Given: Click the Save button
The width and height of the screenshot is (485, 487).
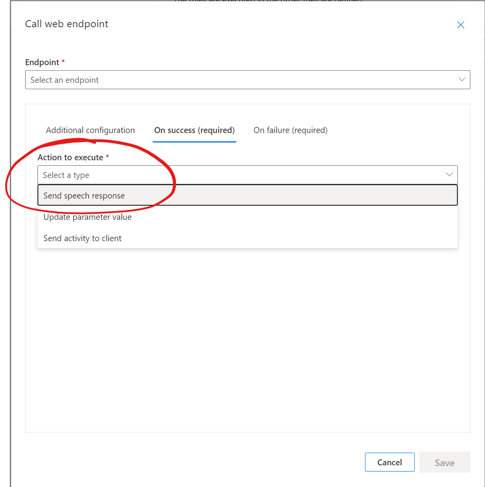Looking at the screenshot, I should coord(444,462).
